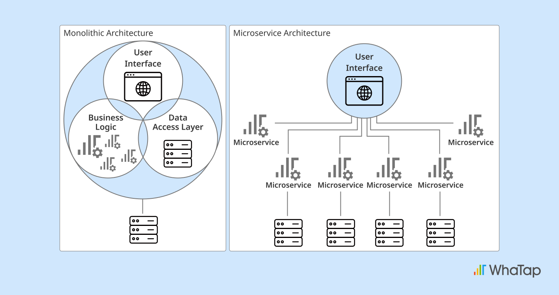Click the second database stack in Microservice panel

tap(341, 233)
